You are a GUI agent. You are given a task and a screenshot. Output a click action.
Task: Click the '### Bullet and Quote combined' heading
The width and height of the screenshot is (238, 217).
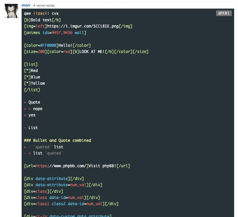coord(57,140)
